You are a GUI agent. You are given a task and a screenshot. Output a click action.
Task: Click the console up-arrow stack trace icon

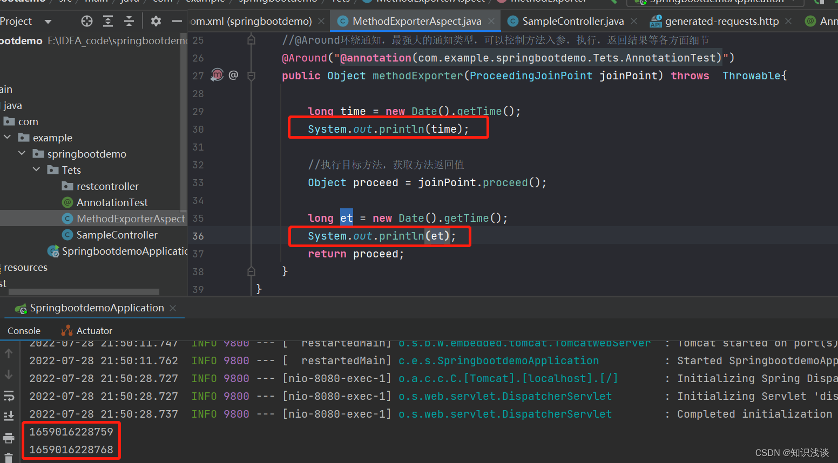9,353
